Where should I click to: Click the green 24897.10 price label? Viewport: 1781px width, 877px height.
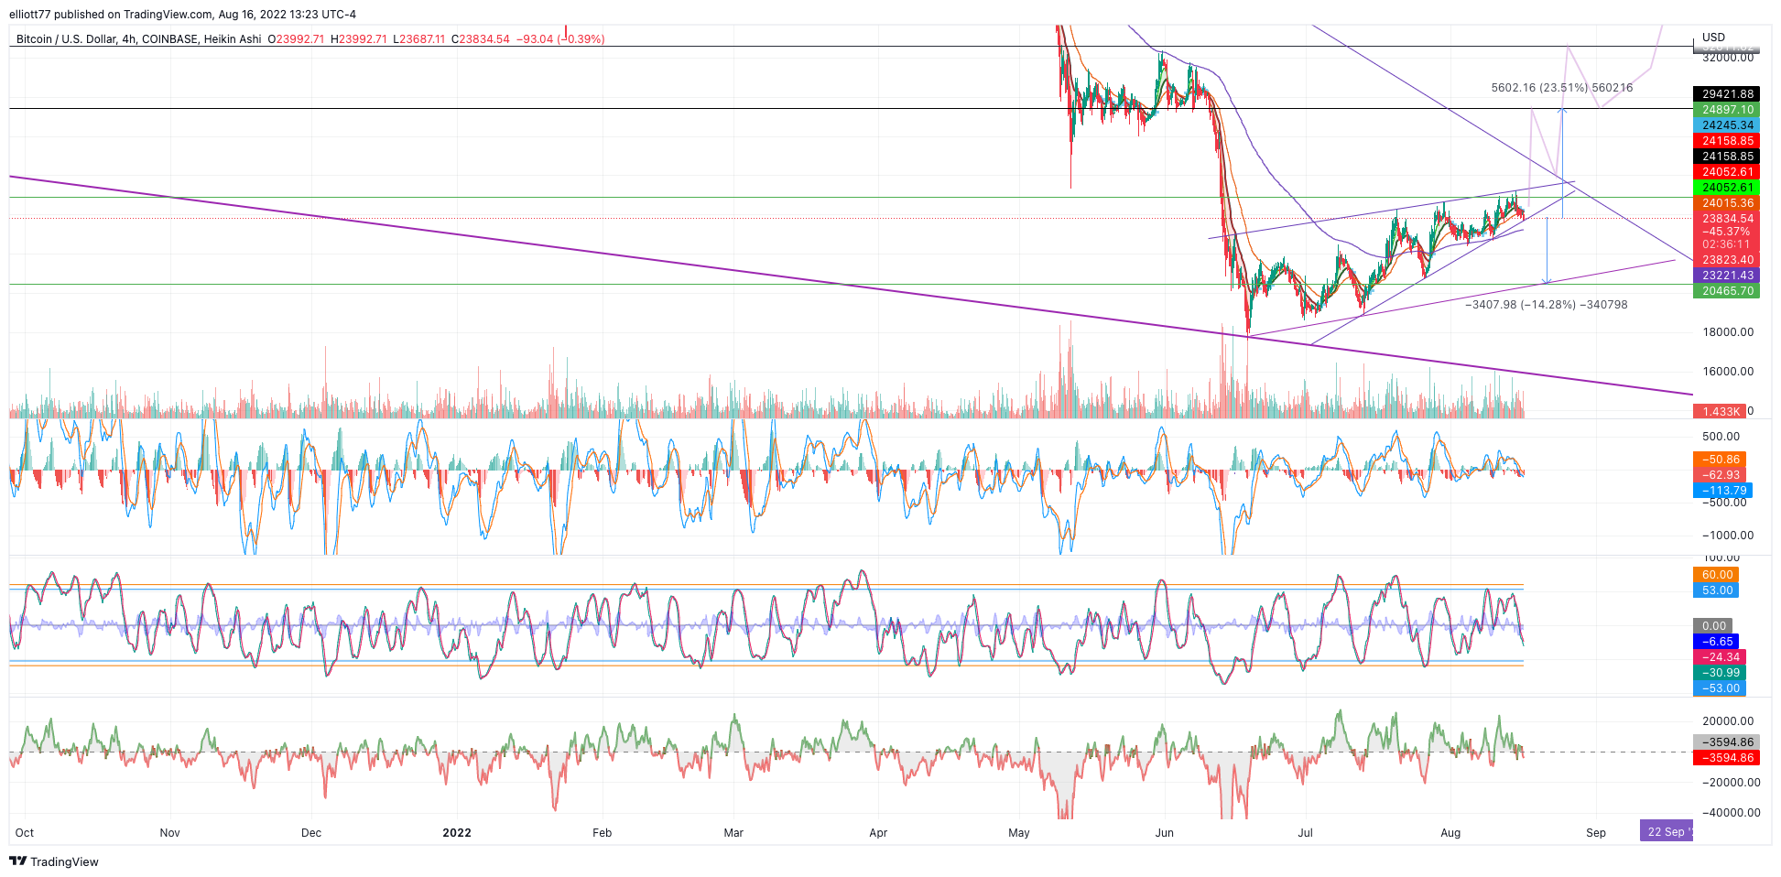coord(1726,110)
